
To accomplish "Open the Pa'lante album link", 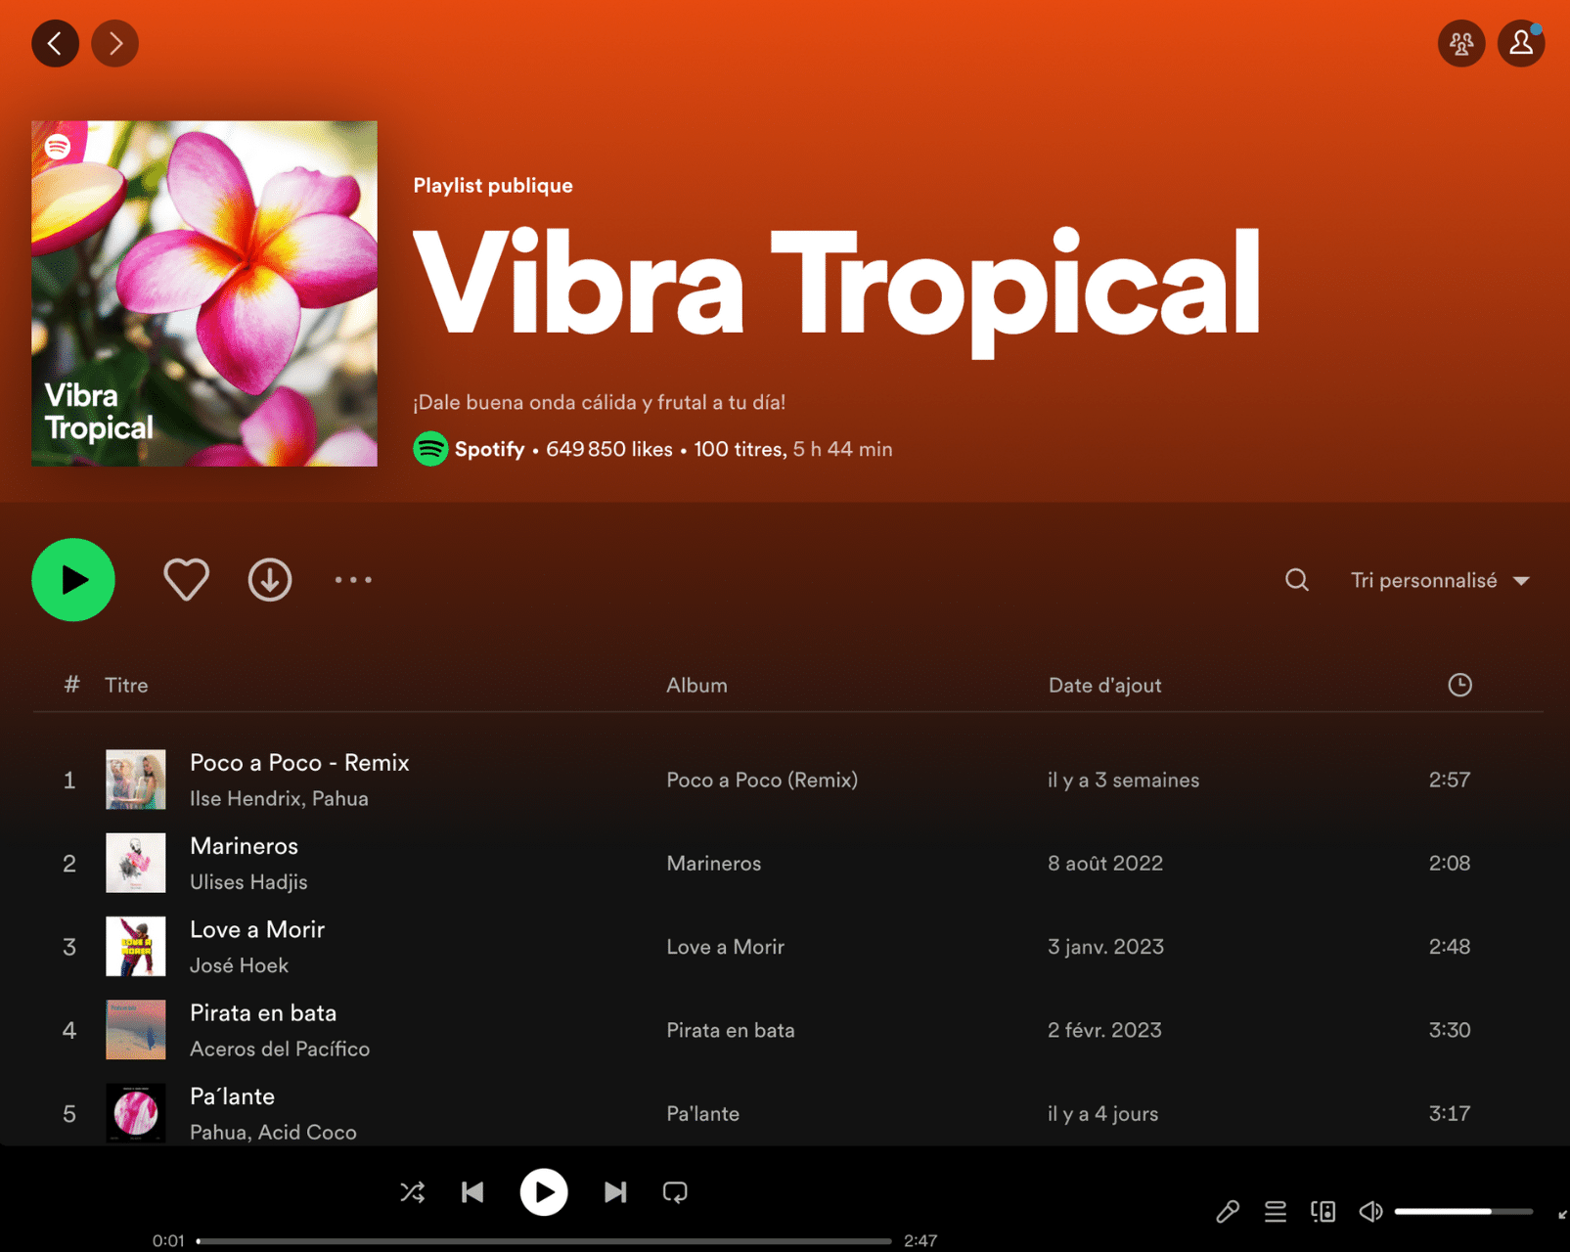I will [703, 1113].
